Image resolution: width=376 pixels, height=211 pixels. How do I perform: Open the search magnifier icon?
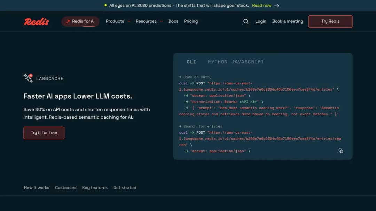tap(246, 22)
